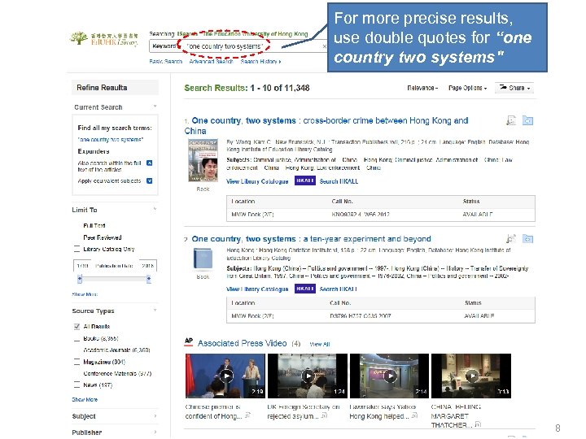This screenshot has width=586, height=439.
Task: Collapse the Source Types section
Action: tap(155, 311)
